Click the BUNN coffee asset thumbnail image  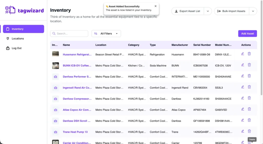55,65
